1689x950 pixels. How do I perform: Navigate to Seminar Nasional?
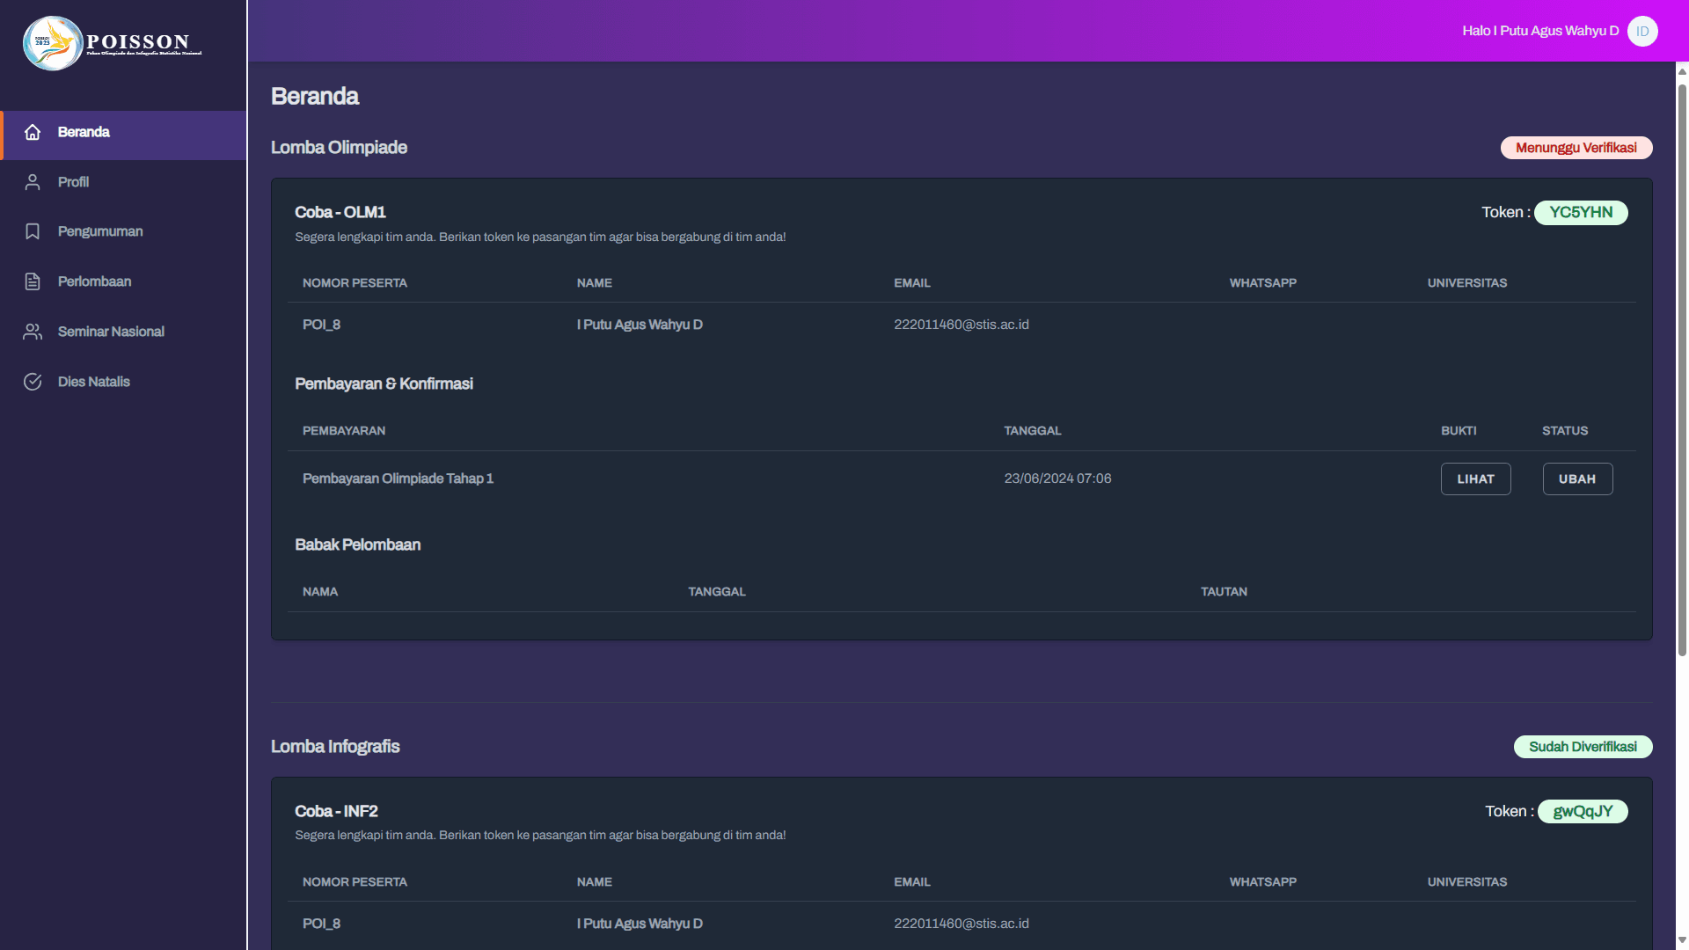[x=111, y=332]
